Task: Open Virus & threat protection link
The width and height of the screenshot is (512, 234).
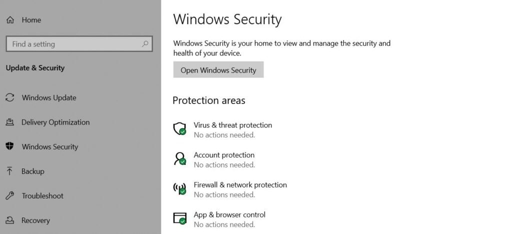Action: [233, 125]
